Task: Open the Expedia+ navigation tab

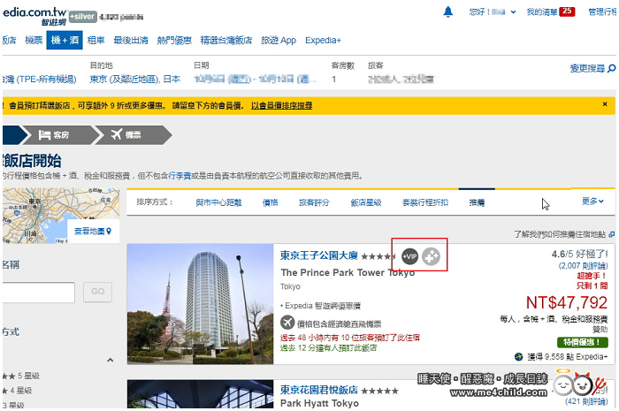Action: click(x=323, y=41)
